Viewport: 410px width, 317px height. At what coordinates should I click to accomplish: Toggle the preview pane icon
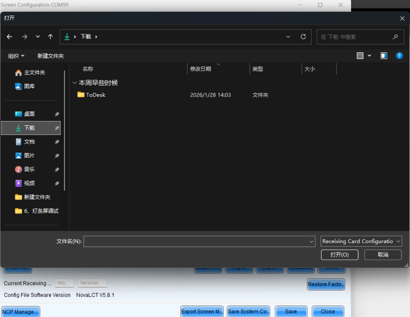(384, 56)
